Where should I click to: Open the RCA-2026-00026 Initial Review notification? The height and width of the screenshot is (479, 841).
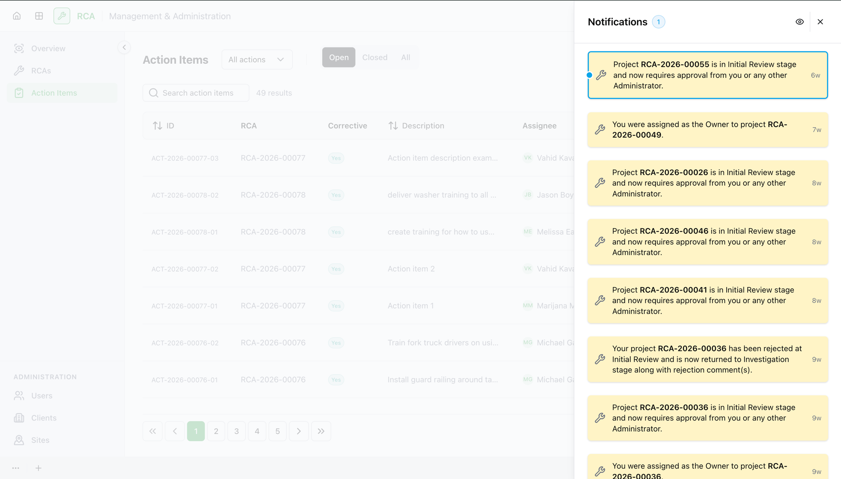pos(708,183)
